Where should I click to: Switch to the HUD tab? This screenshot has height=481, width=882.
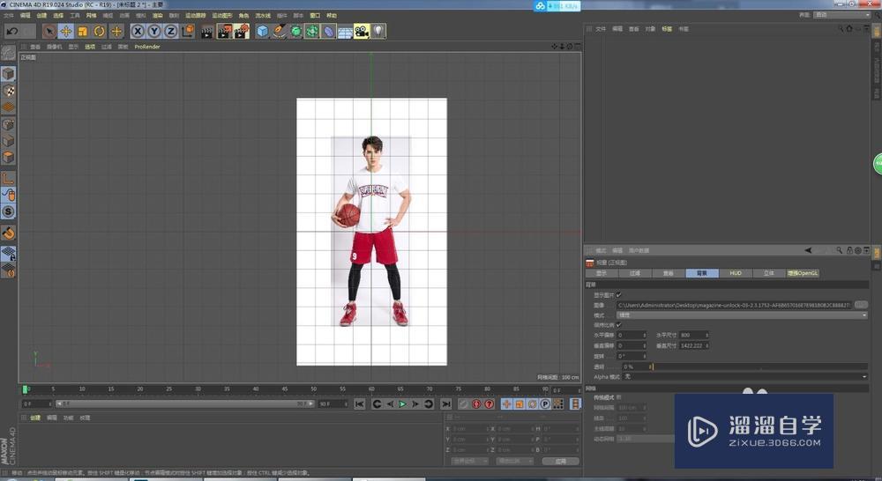tap(736, 273)
